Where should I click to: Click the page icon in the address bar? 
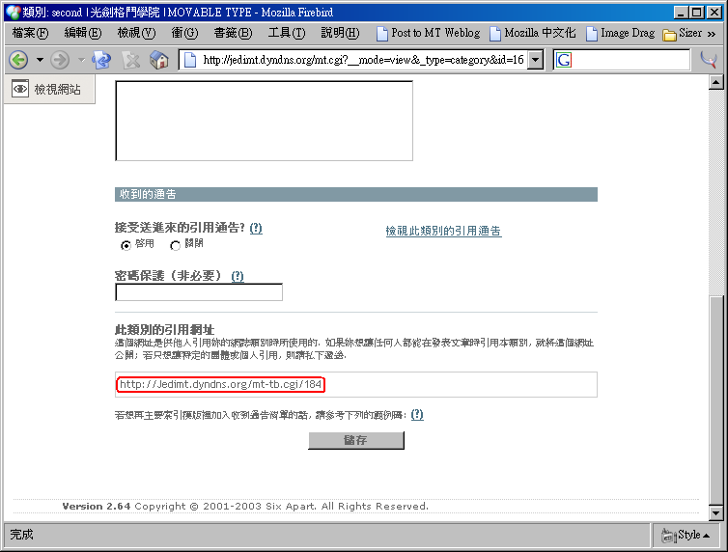(x=190, y=60)
